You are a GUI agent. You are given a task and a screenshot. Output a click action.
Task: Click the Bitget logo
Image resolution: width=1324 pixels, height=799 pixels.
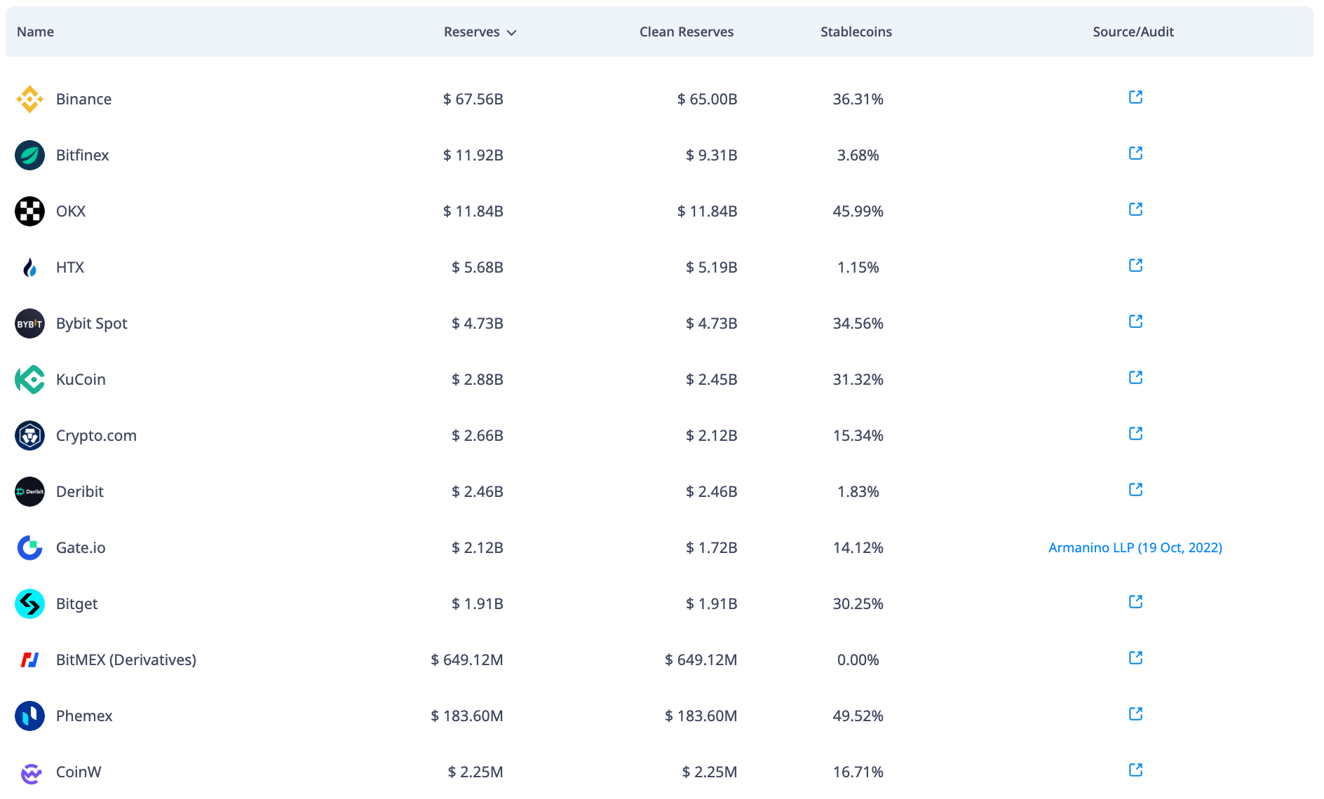click(29, 603)
